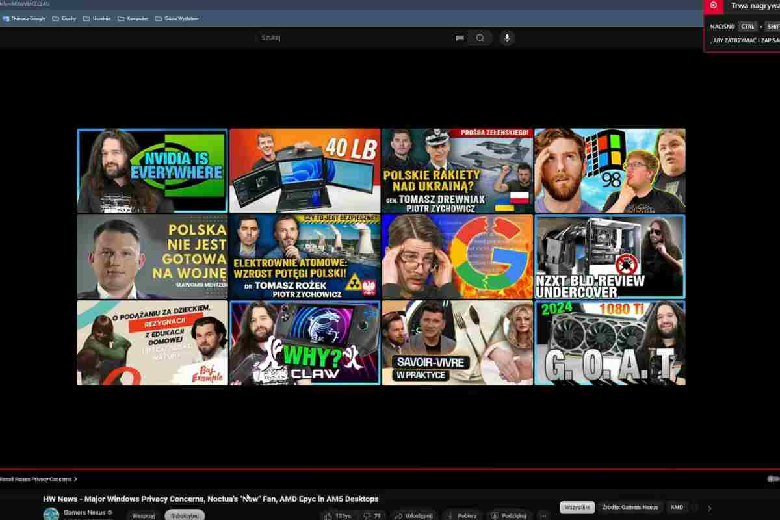This screenshot has width=780, height=520.
Task: Select the Wszystkie filter chip
Action: 577,507
